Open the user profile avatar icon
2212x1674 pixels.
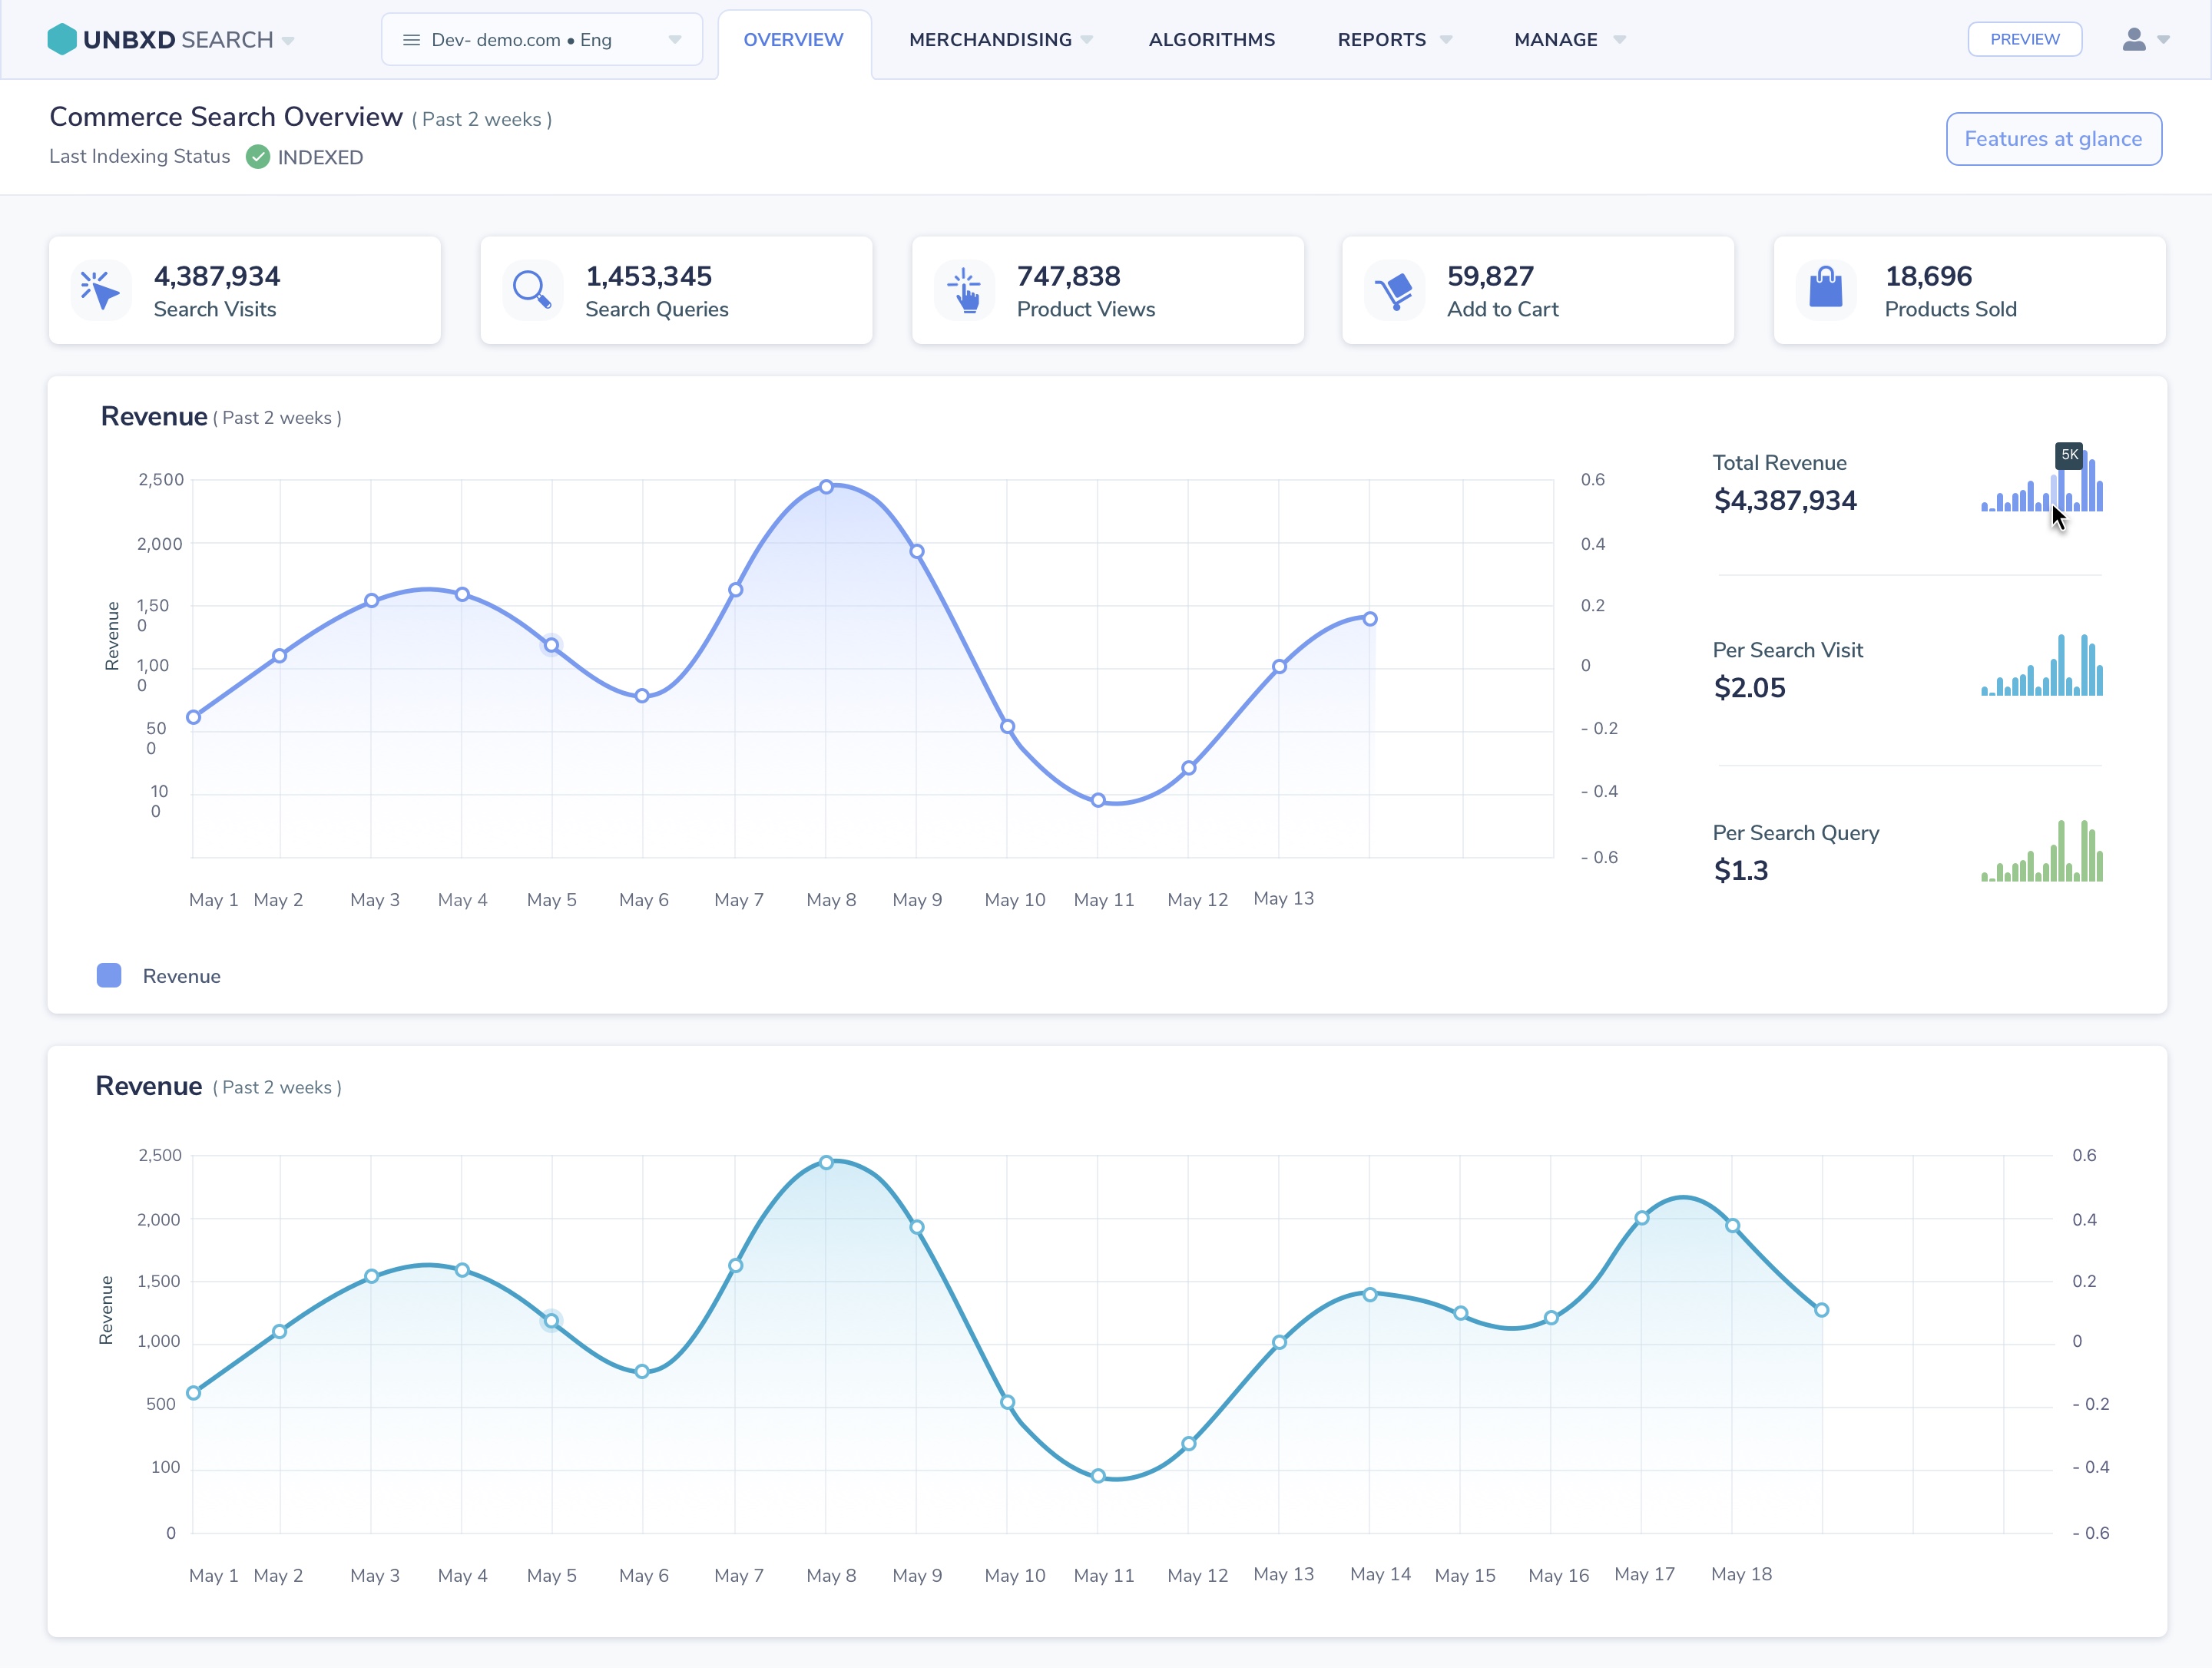tap(2134, 39)
